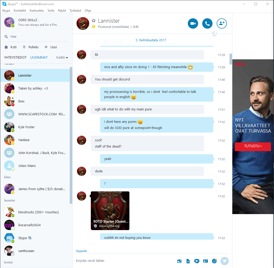Open chat with Jokes Mans
The image size is (274, 268).
(35, 166)
